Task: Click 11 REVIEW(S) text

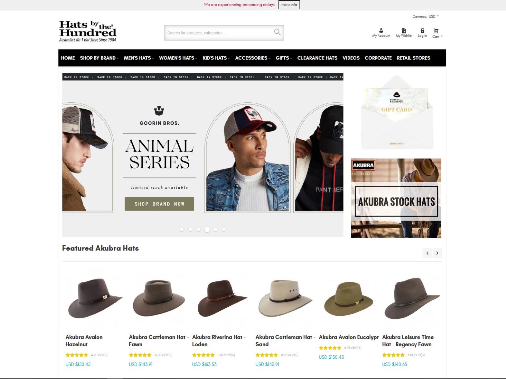Action: 290,355
